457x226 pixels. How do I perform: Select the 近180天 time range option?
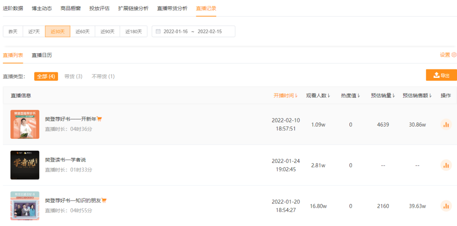[x=133, y=31]
